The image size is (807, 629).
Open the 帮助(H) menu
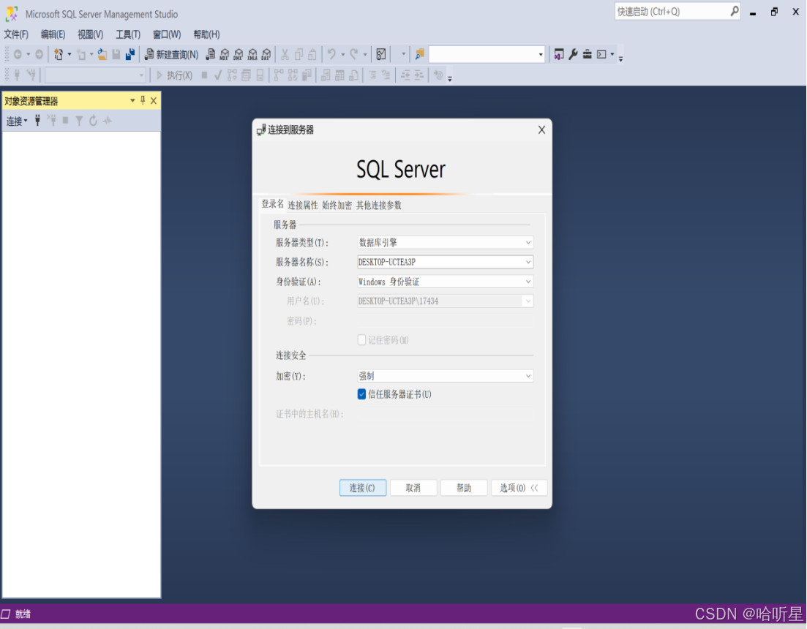pos(206,34)
